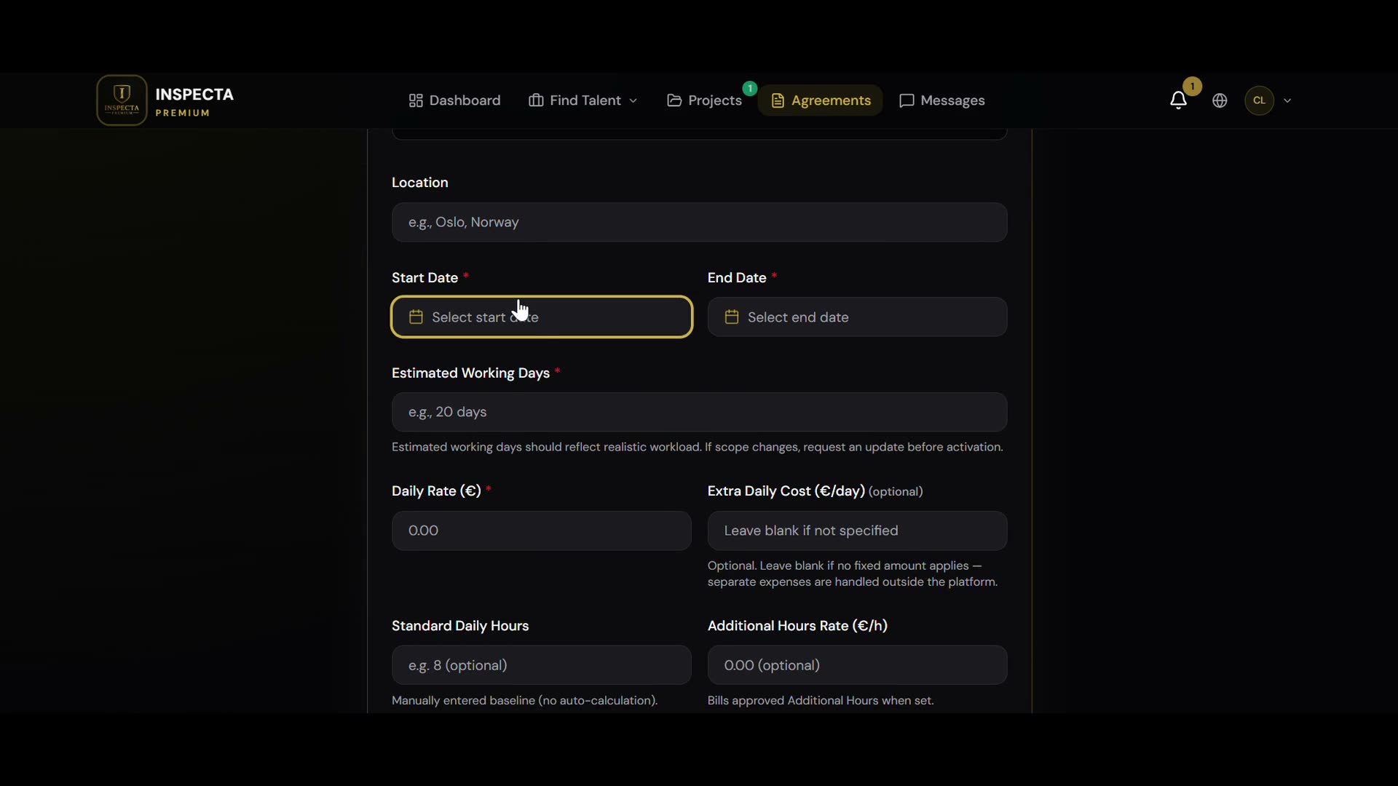Click the Projects folder icon
1398x786 pixels.
point(674,100)
